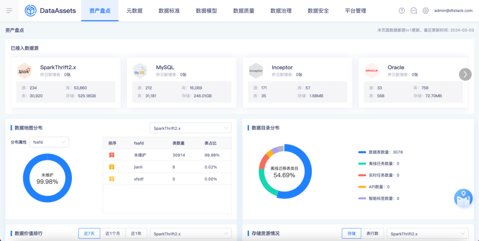Click the jianli table row name
This screenshot has height=241, width=479.
(138, 167)
